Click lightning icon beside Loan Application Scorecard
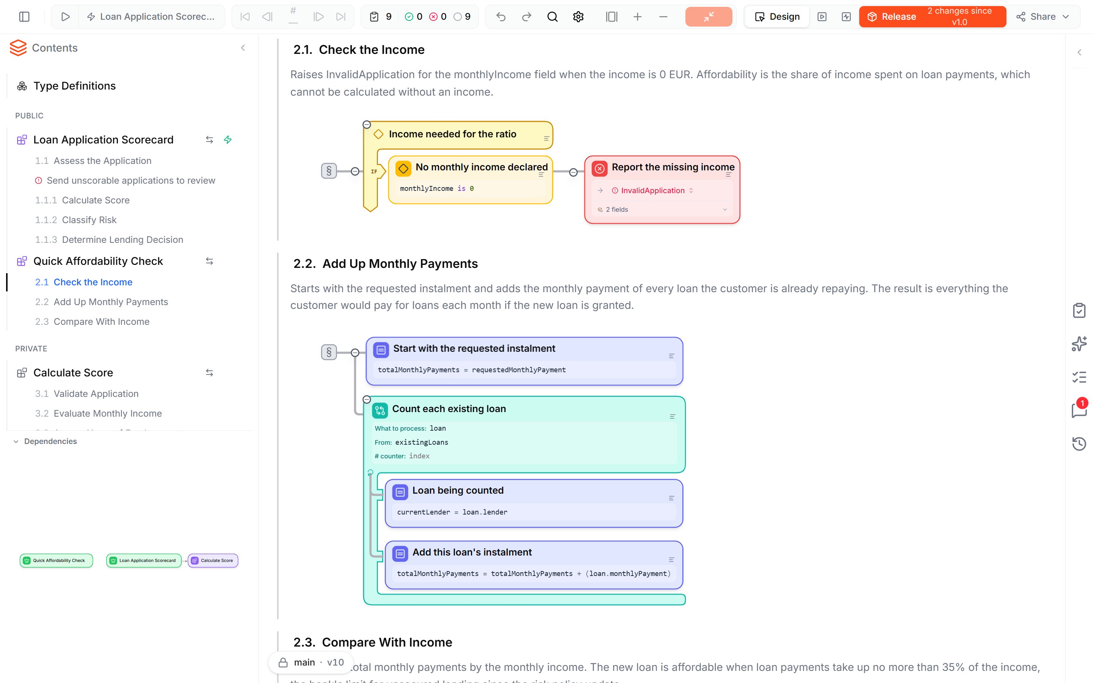The image size is (1093, 683). click(x=228, y=140)
